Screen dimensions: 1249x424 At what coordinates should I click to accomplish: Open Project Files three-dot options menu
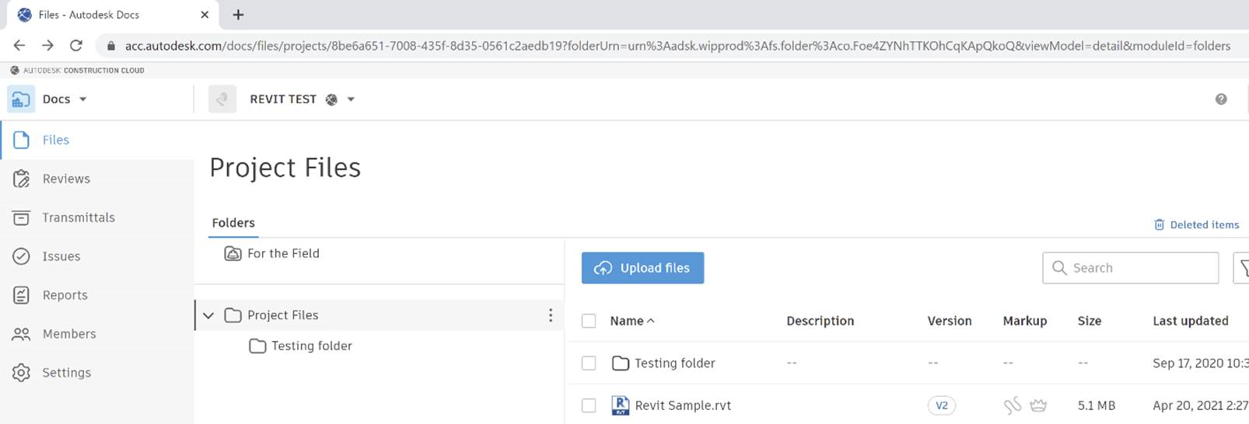click(551, 315)
